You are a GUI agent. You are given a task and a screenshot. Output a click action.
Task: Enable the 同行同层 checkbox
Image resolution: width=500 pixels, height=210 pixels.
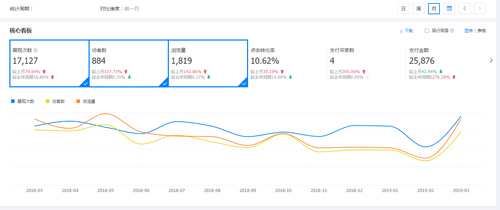(426, 30)
